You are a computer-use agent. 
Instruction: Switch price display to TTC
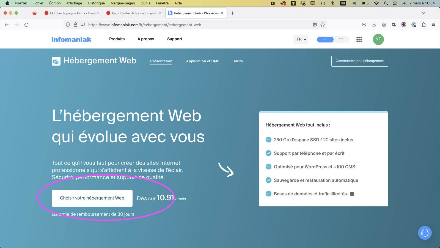click(341, 39)
